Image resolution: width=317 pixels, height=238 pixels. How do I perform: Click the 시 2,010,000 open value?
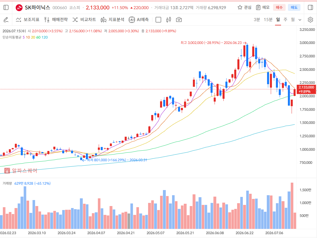click(45, 31)
